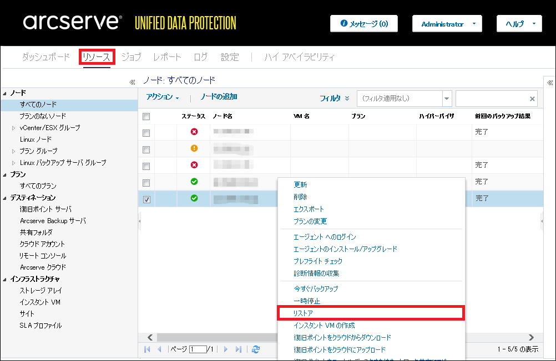Expand Linux バックアップ サーバ グループ node

pyautogui.click(x=13, y=163)
